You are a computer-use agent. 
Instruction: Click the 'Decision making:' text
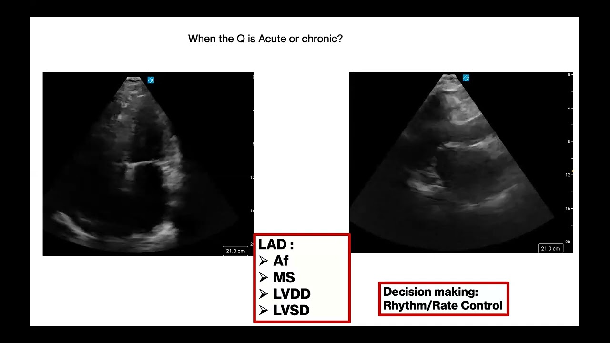click(x=430, y=292)
